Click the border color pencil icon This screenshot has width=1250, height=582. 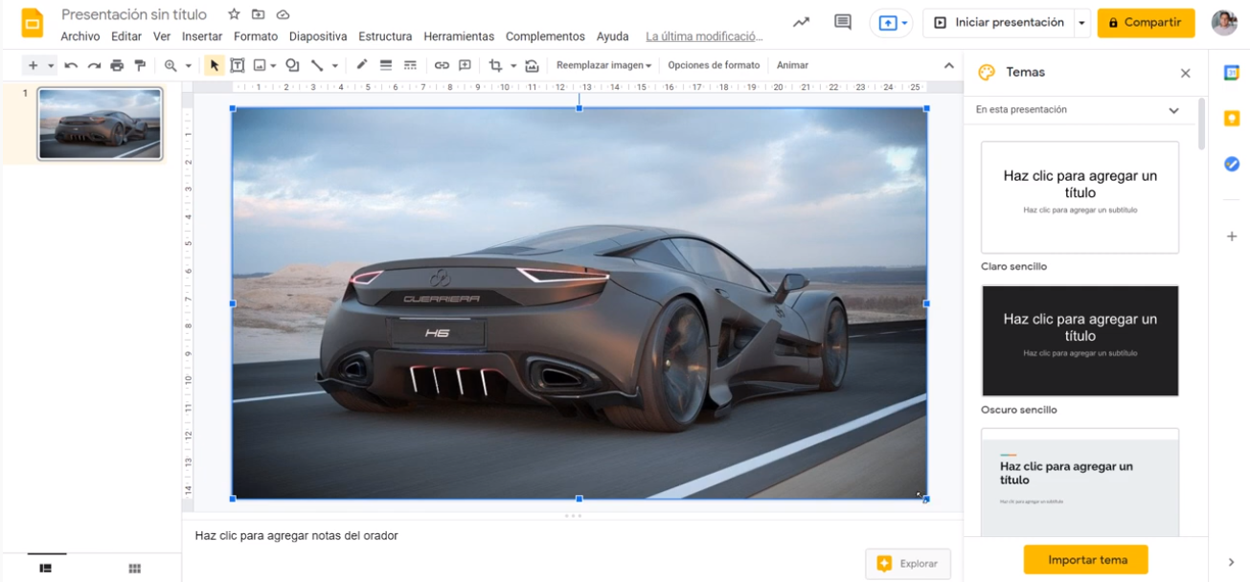point(361,65)
